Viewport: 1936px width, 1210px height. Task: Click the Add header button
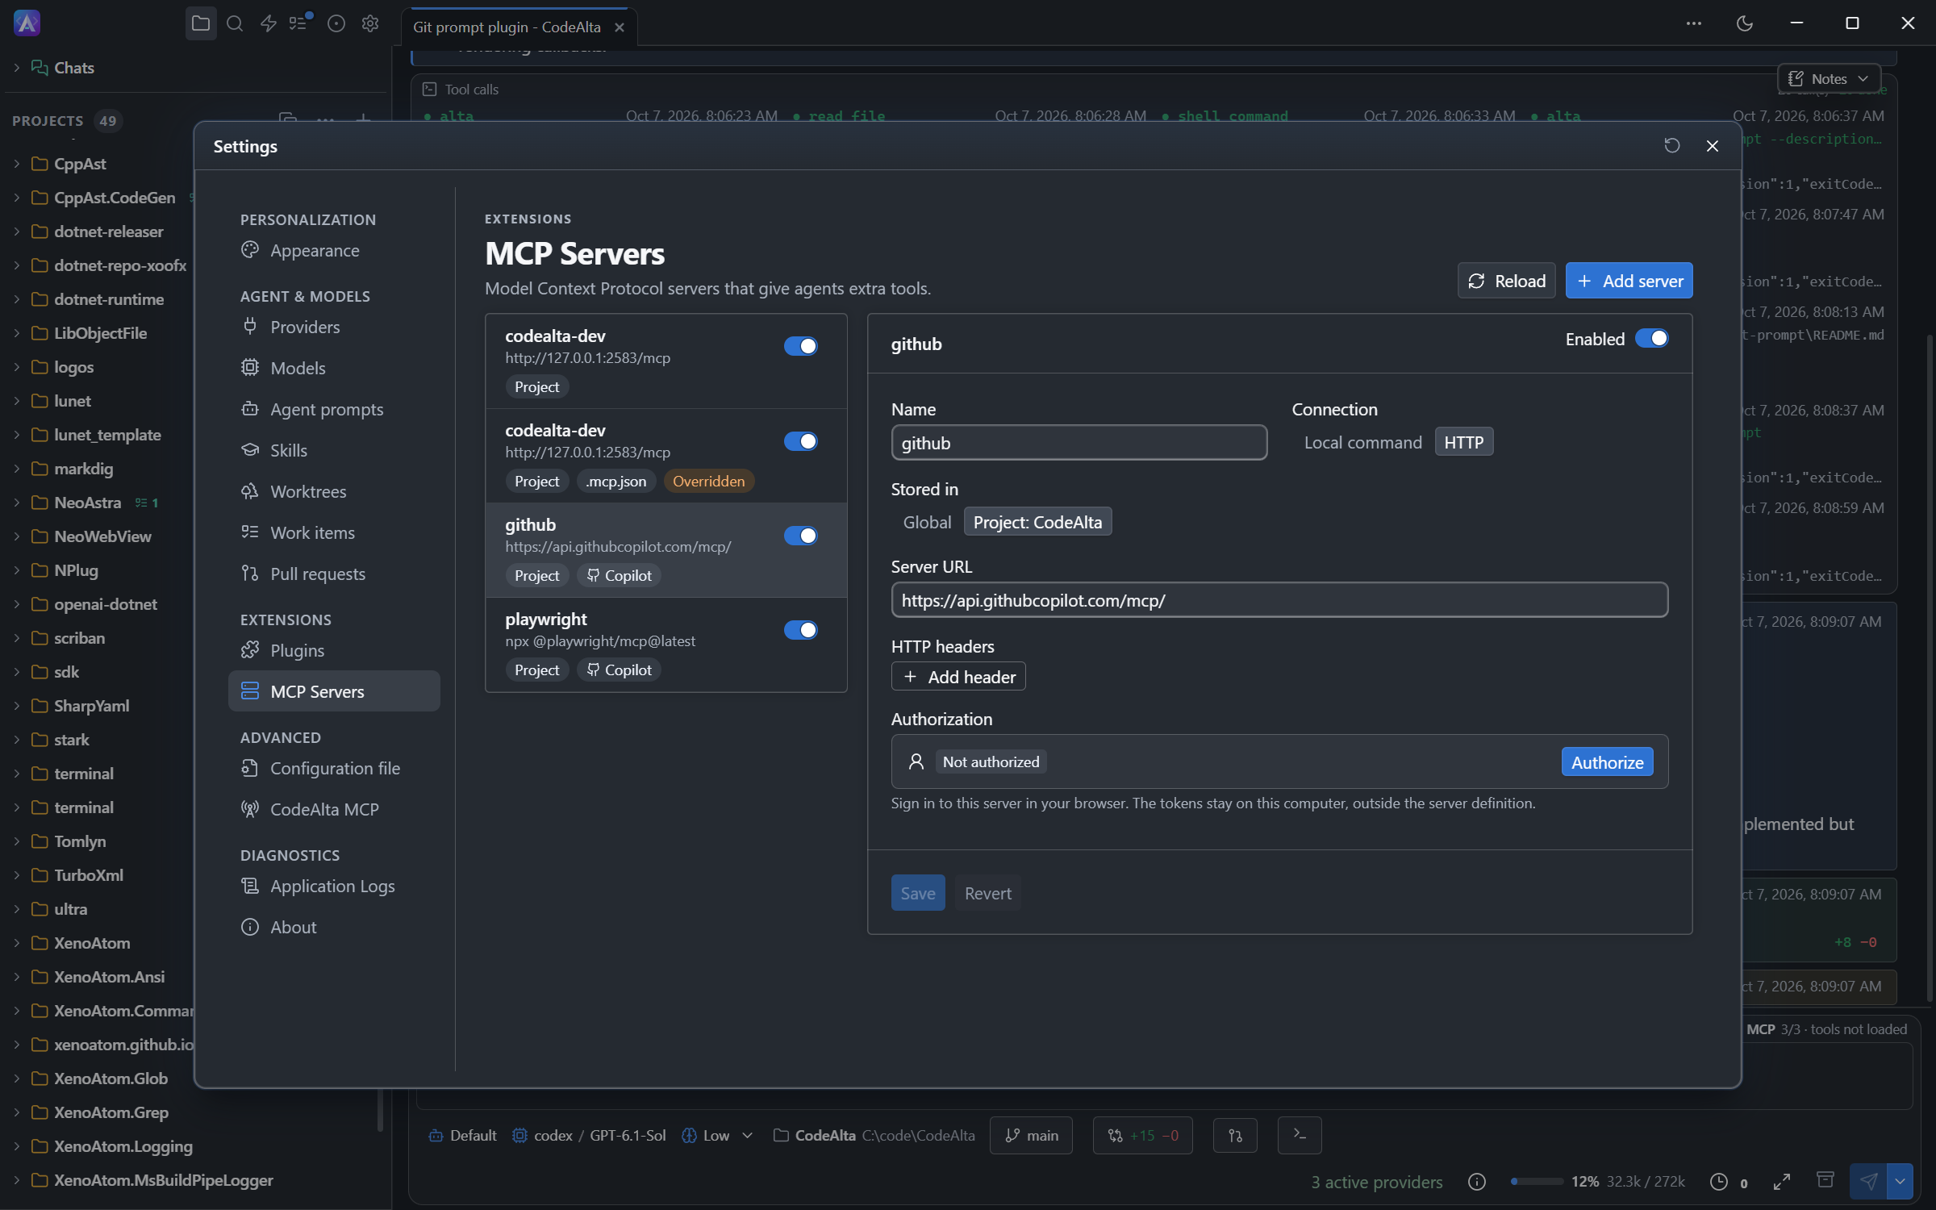coord(958,677)
